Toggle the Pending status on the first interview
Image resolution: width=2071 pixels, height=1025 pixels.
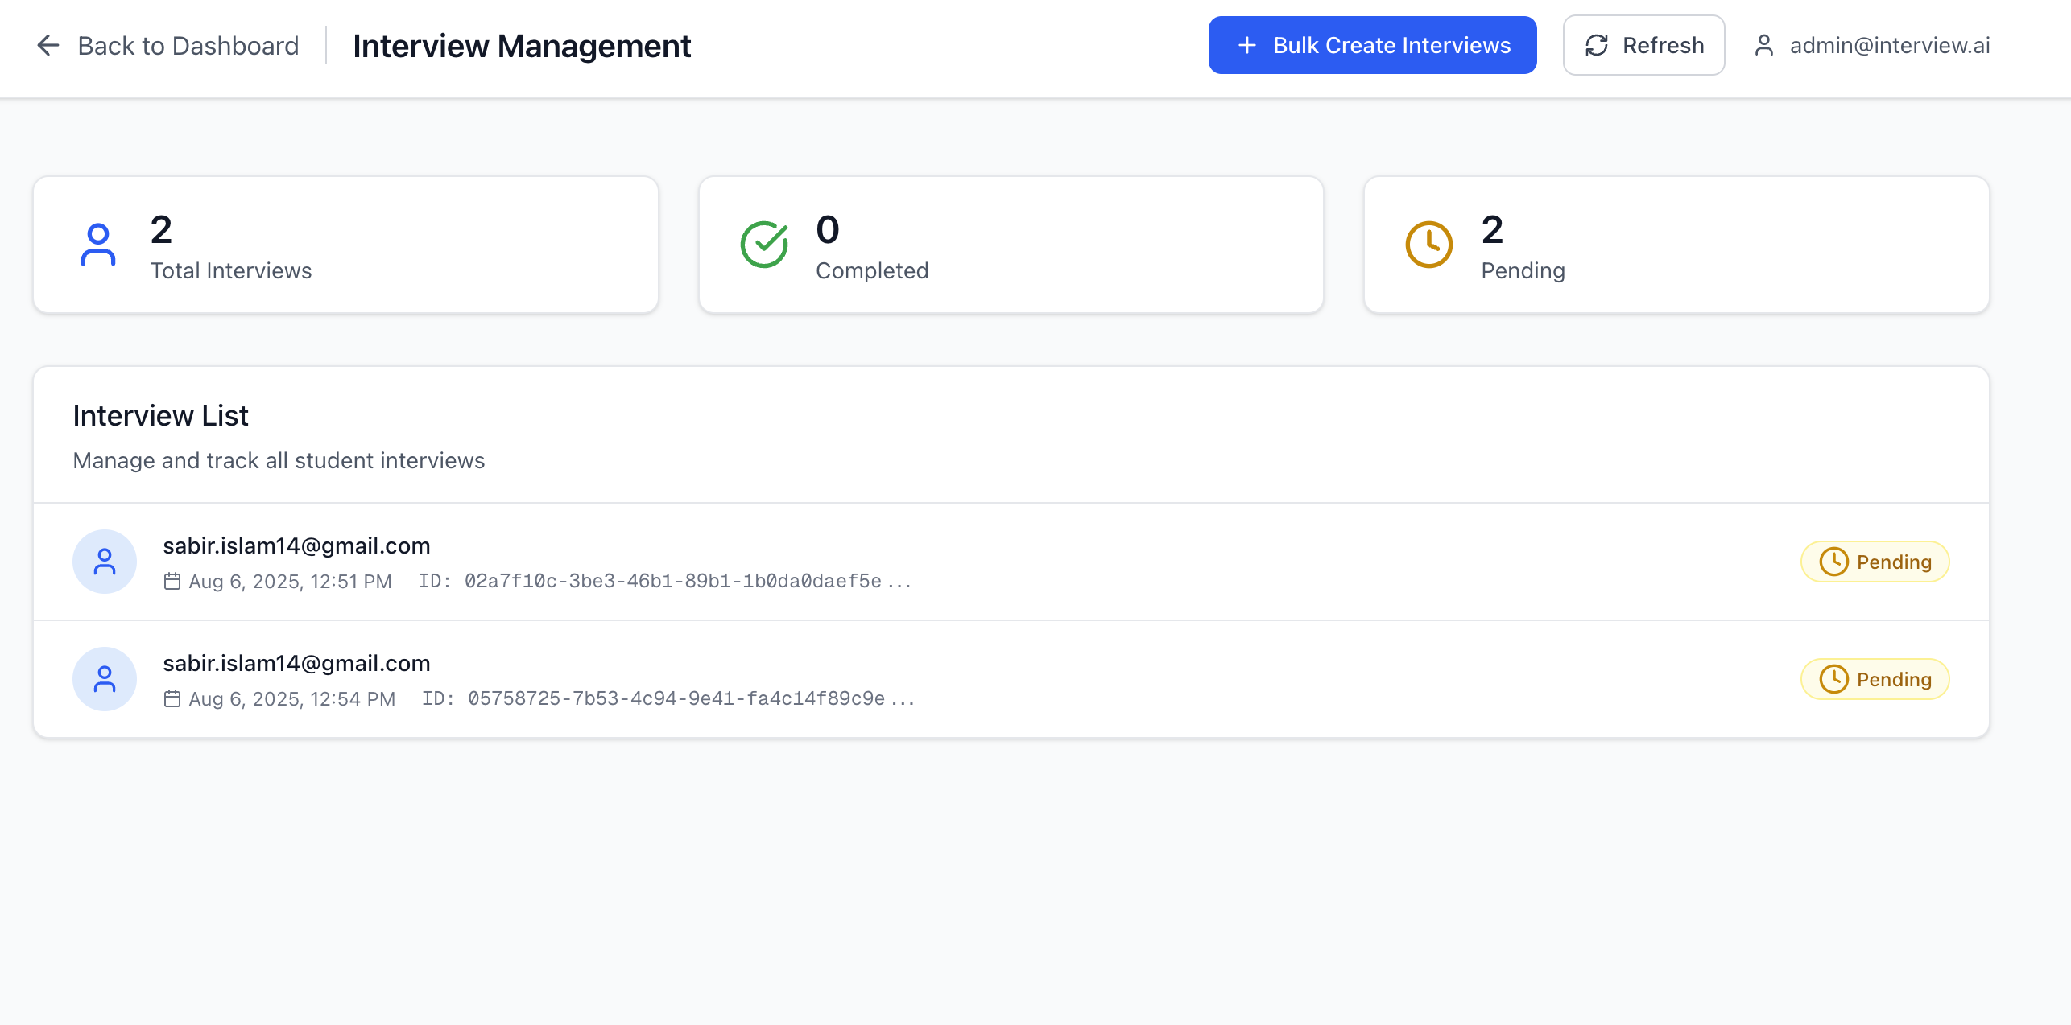coord(1875,562)
